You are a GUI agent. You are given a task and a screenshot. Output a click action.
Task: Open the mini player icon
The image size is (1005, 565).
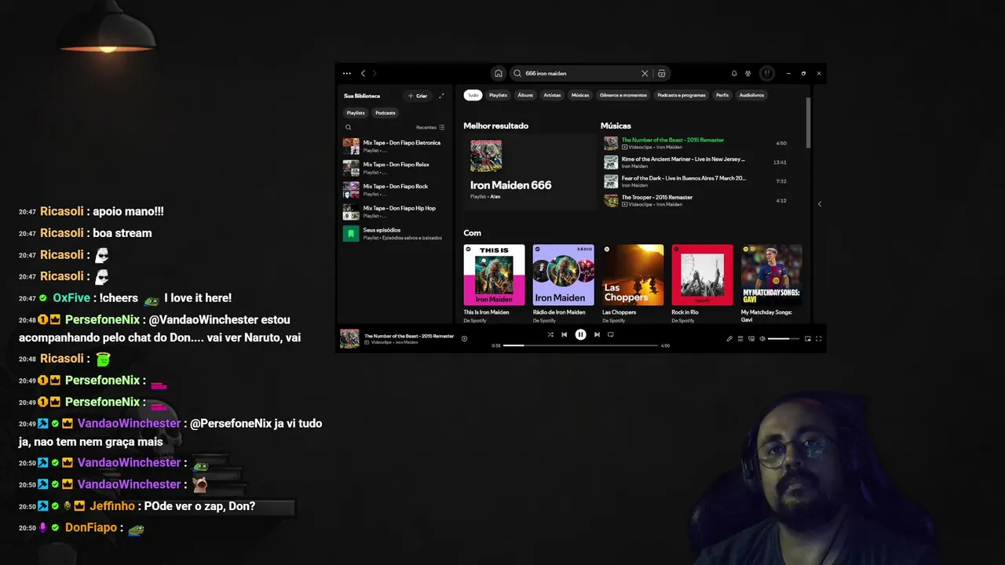(808, 339)
